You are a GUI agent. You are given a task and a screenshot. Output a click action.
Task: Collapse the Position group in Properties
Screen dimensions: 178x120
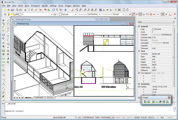[139, 87]
